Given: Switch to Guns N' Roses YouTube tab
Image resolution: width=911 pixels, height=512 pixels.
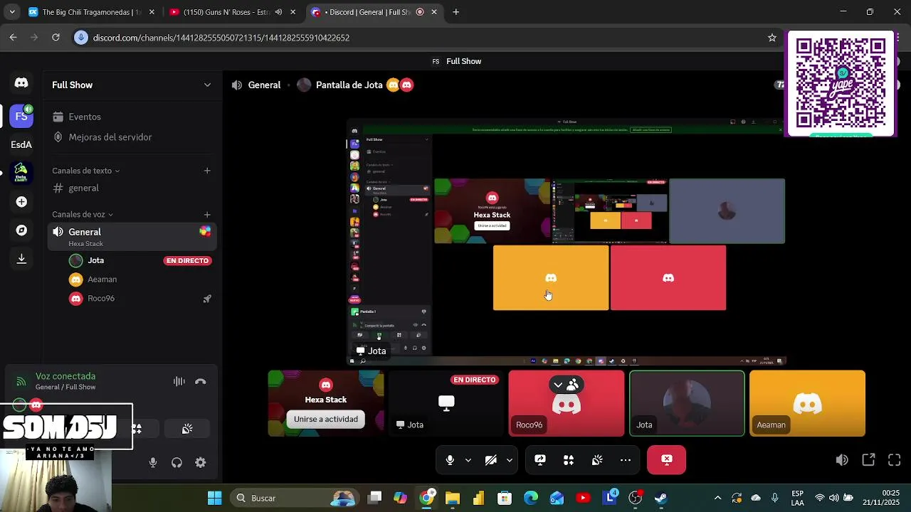Looking at the screenshot, I should point(226,12).
